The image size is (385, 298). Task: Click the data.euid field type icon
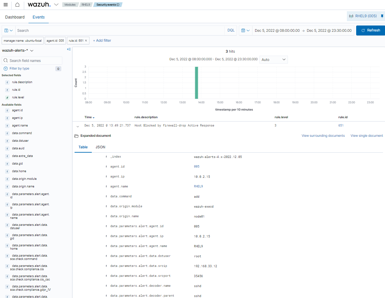[7, 149]
